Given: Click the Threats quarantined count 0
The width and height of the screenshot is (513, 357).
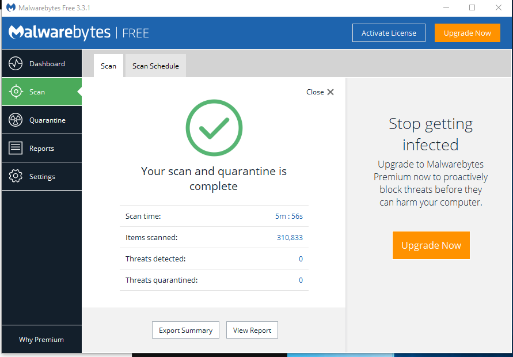Looking at the screenshot, I should (301, 280).
